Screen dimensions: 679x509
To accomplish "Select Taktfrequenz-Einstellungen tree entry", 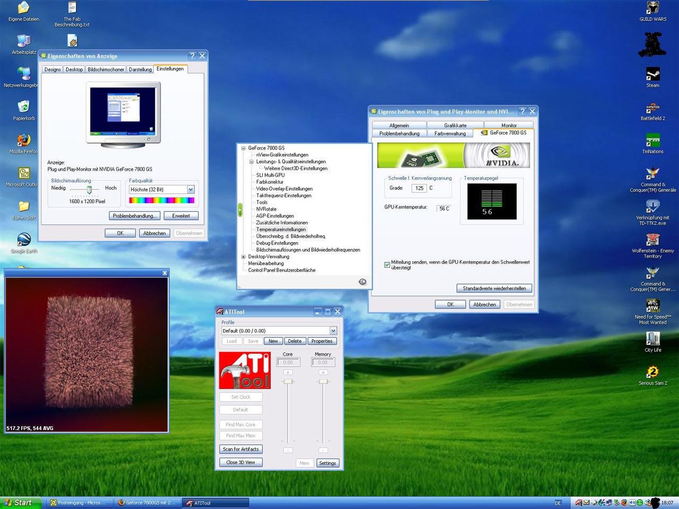I will click(x=284, y=196).
